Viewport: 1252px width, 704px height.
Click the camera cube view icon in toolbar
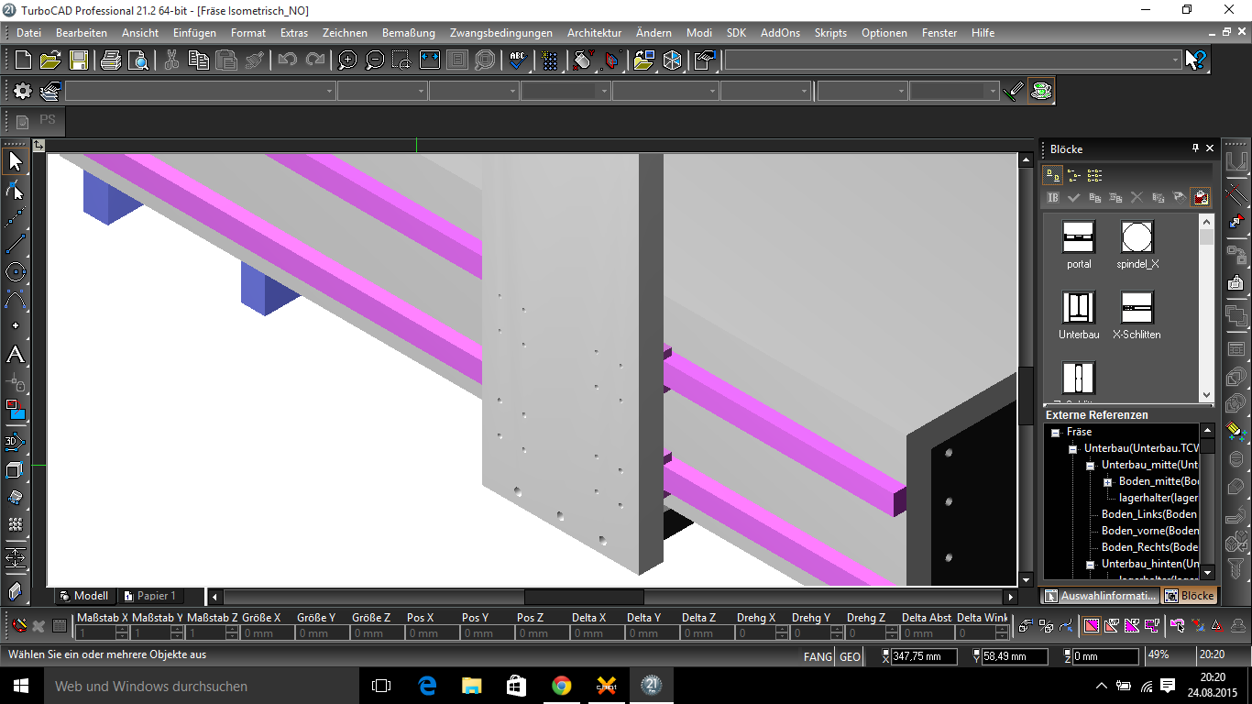click(673, 60)
